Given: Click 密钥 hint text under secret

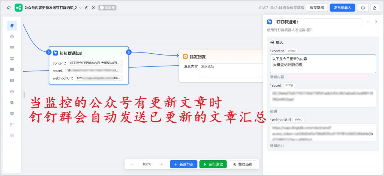Looking at the screenshot, I should [x=273, y=111].
